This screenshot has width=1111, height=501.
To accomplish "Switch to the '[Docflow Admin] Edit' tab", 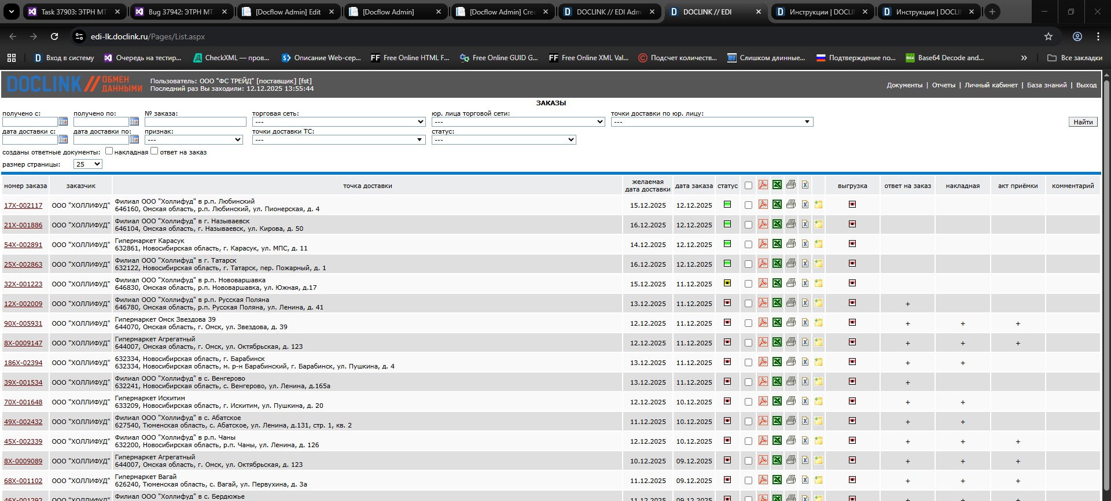I will [289, 12].
